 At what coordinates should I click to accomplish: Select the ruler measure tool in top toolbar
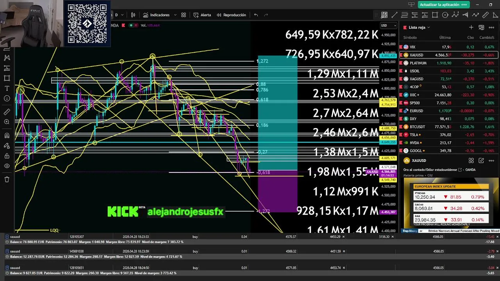tap(486, 15)
